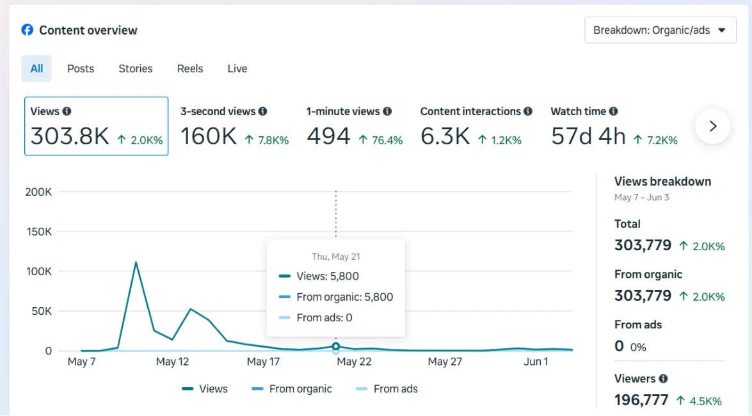Select the Watch time 57d 4h metric
This screenshot has height=416, width=752.
pos(614,127)
